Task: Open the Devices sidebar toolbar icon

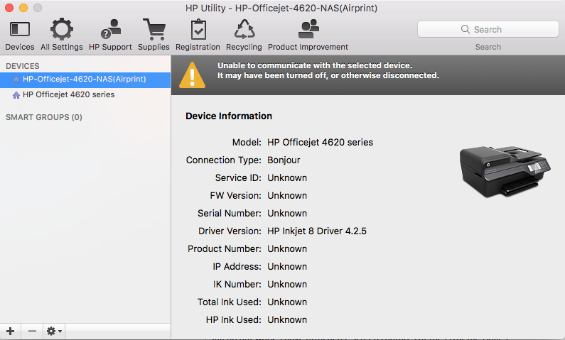Action: click(x=19, y=30)
